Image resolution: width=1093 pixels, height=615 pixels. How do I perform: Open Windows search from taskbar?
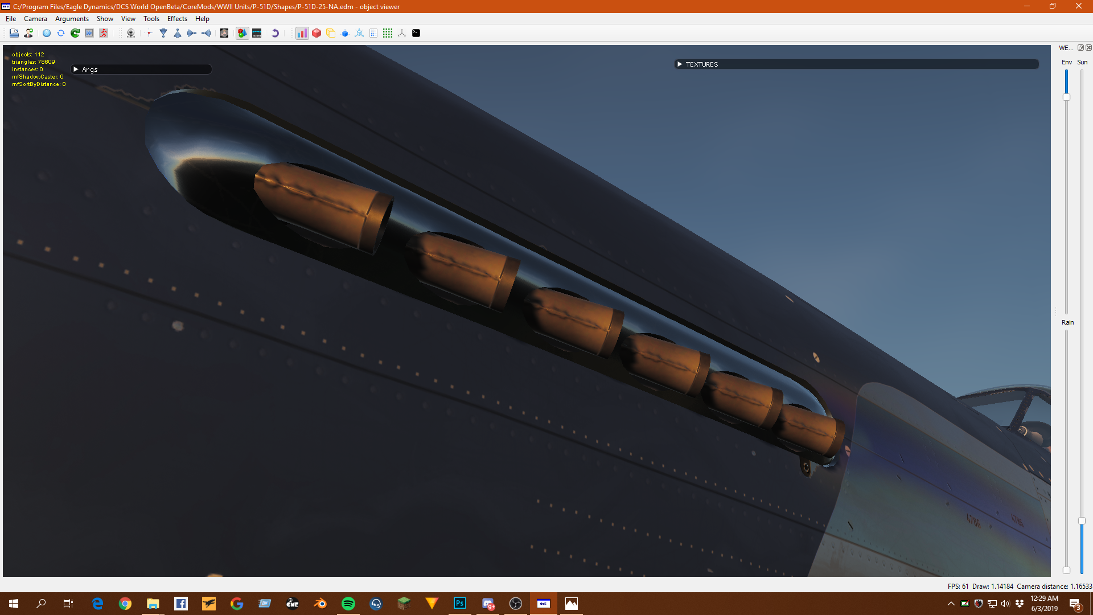(41, 604)
